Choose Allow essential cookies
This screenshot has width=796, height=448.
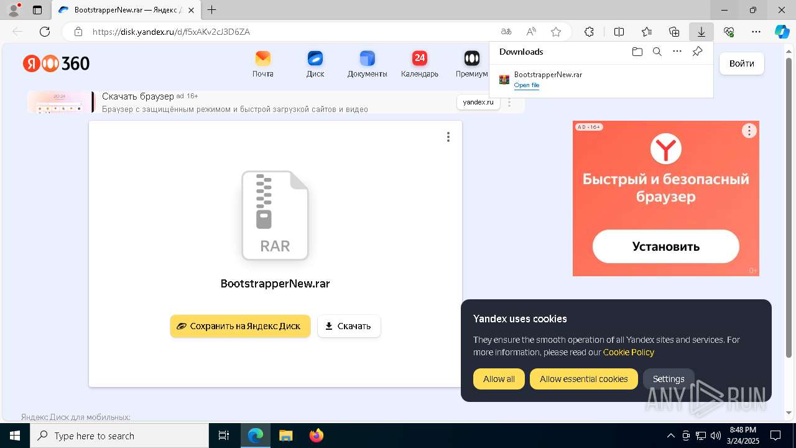coord(583,379)
